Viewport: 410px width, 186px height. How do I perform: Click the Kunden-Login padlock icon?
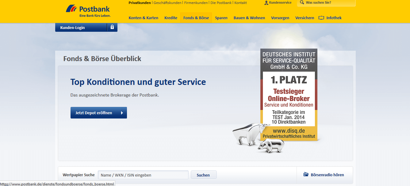[x=112, y=27]
